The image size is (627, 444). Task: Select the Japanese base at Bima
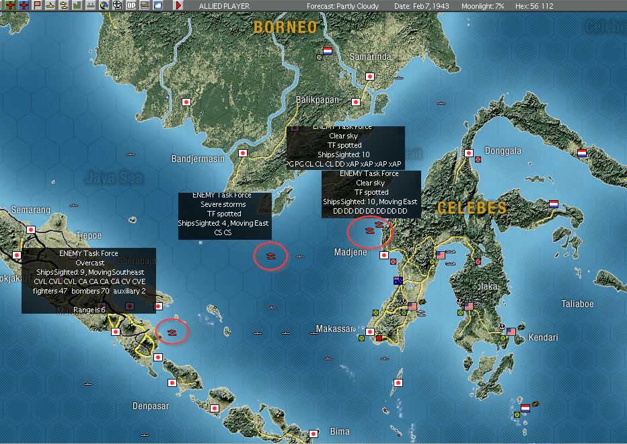tap(313, 434)
